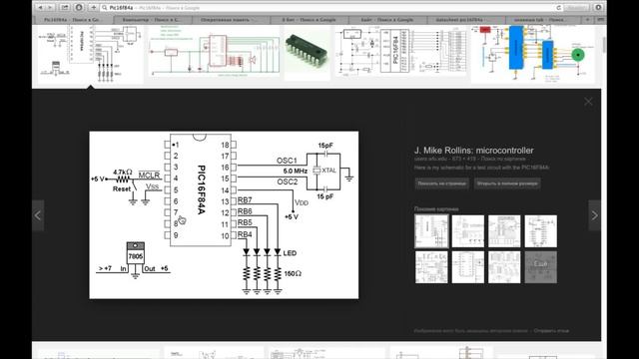Switch to the Байт search tab
639x359 pixels.
click(x=387, y=20)
